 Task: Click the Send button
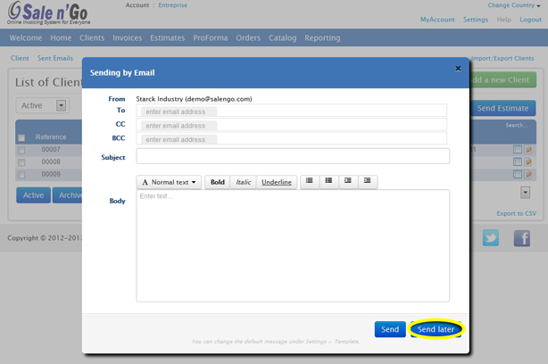tap(390, 329)
